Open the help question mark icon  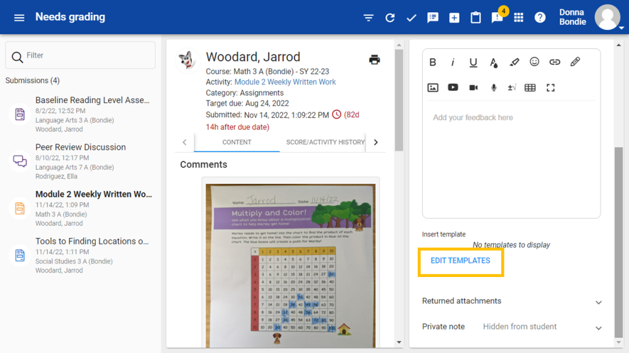pos(540,18)
